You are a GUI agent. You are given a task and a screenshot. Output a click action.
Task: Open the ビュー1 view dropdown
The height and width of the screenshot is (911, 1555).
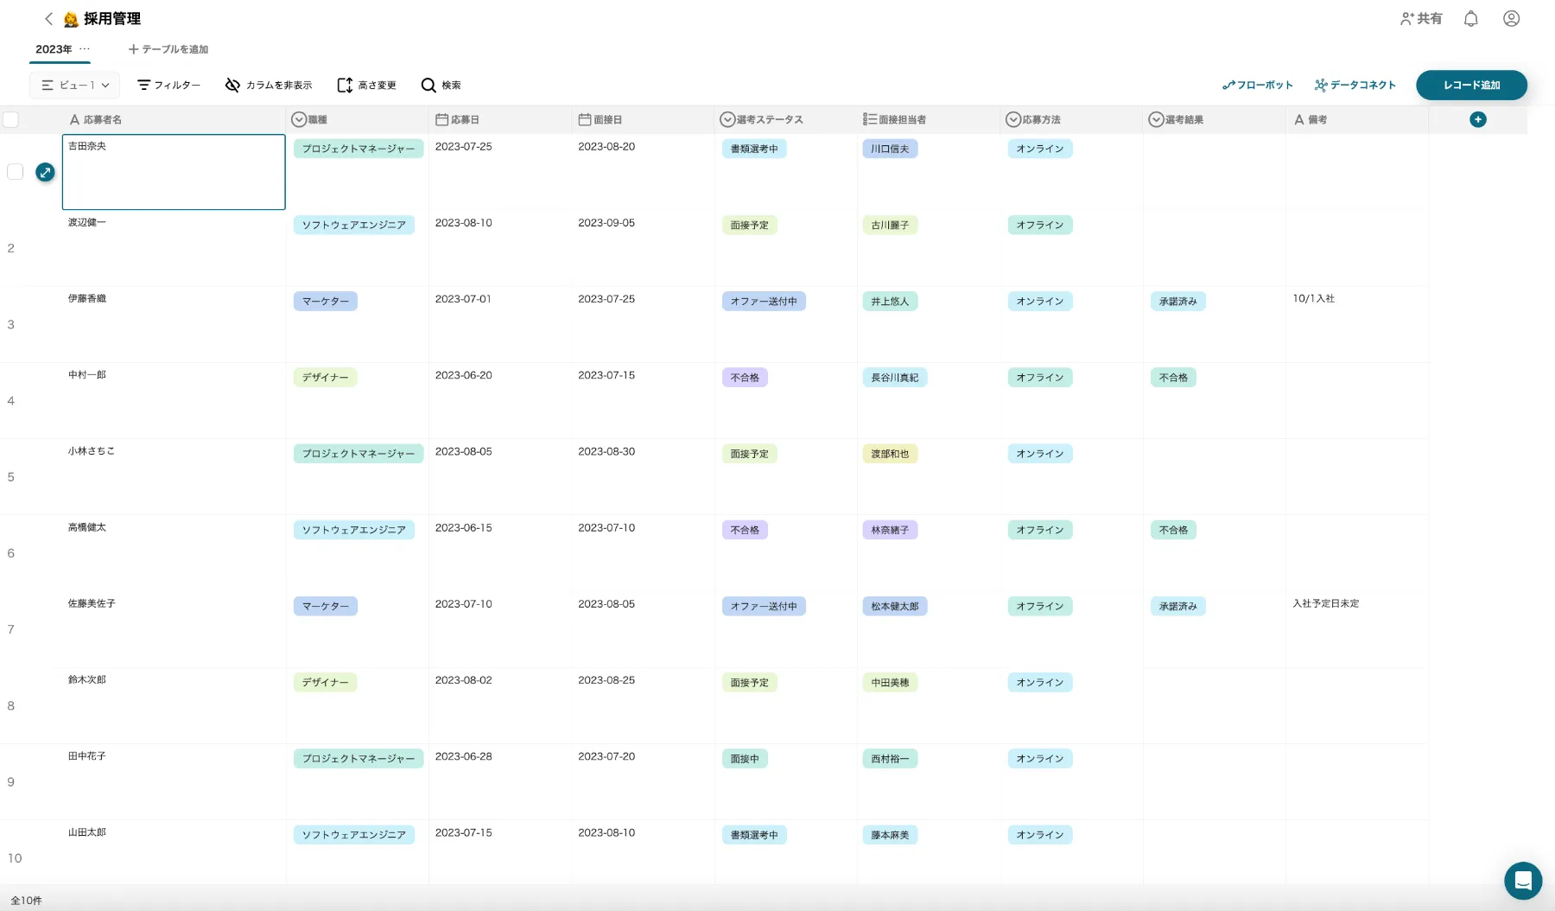pyautogui.click(x=75, y=85)
